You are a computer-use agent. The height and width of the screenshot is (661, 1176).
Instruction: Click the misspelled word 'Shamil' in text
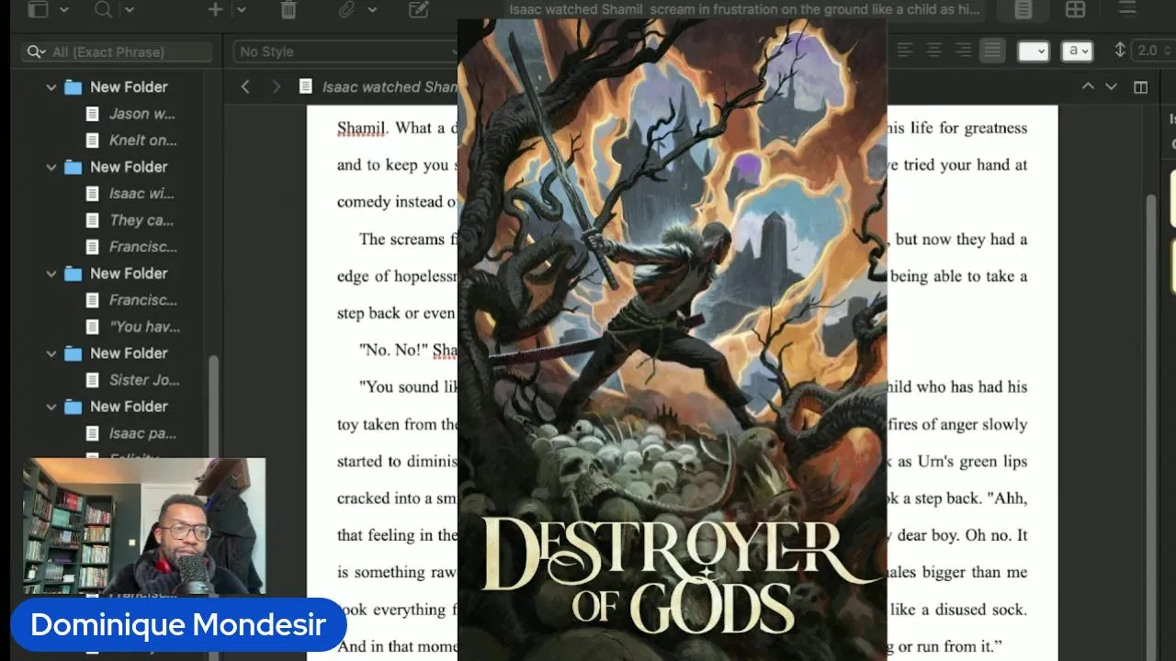pyautogui.click(x=362, y=128)
